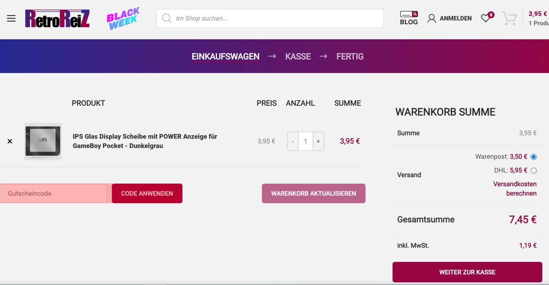Open the wishlist heart icon
Image resolution: width=549 pixels, height=285 pixels.
[x=486, y=18]
